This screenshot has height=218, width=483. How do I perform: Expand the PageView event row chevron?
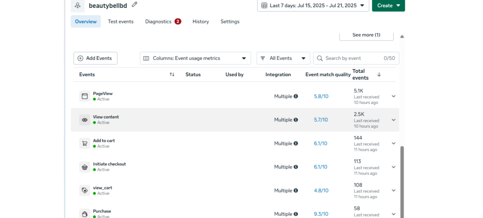pyautogui.click(x=394, y=96)
